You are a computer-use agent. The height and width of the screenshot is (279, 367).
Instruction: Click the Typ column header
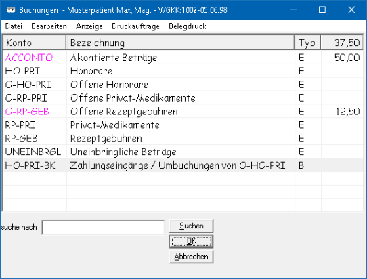point(307,43)
